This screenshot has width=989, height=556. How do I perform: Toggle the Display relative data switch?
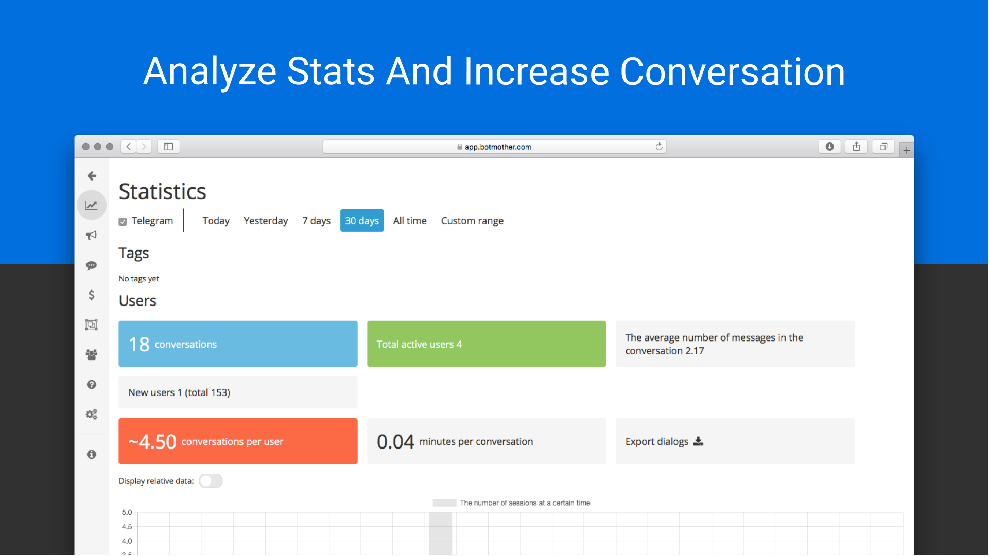[211, 481]
